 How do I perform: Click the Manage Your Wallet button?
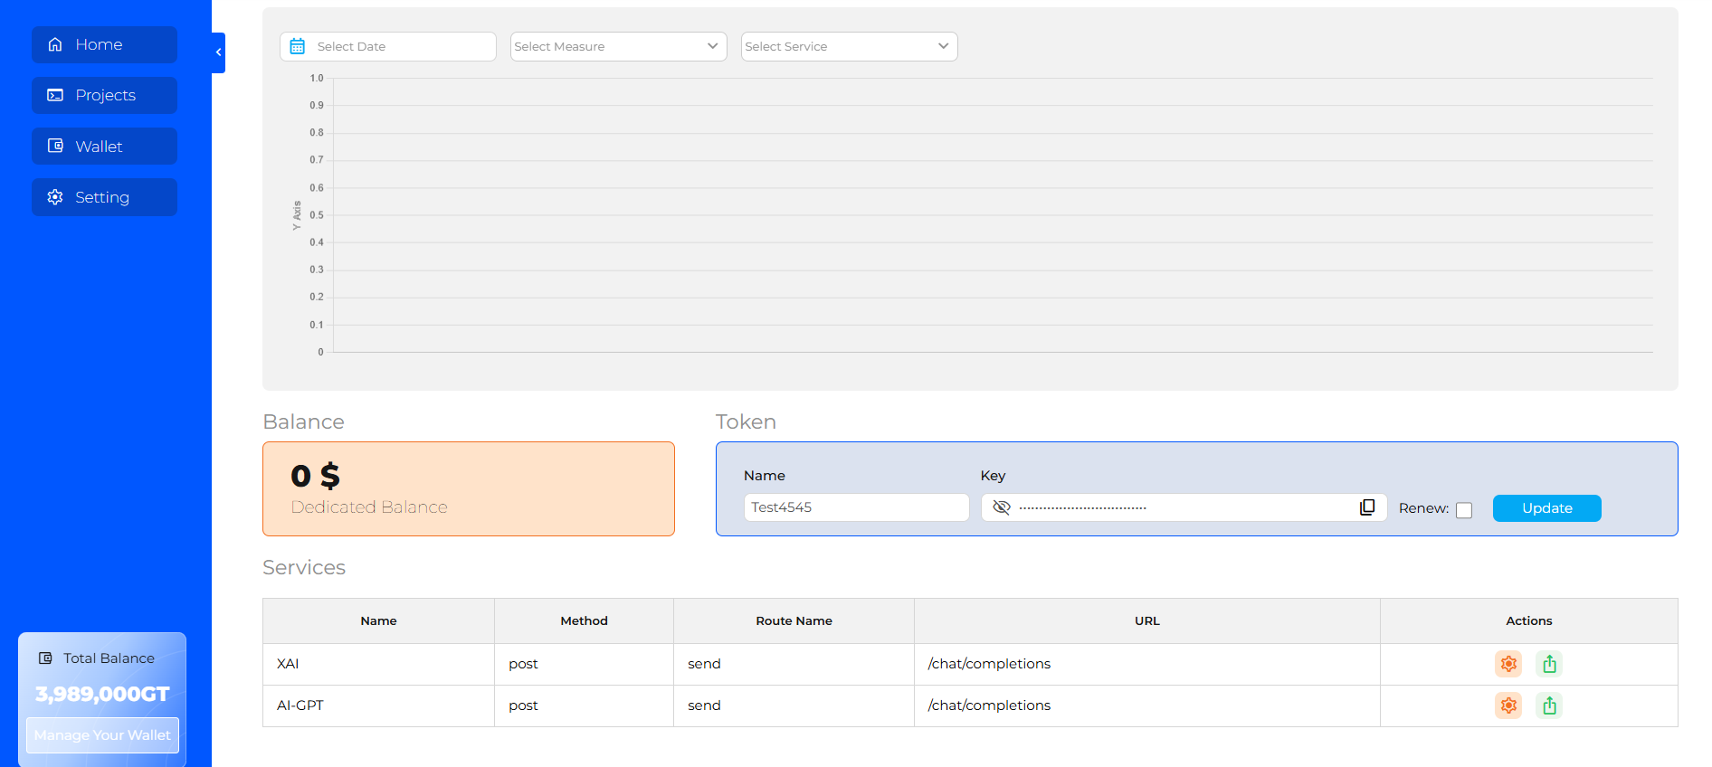pos(102,735)
